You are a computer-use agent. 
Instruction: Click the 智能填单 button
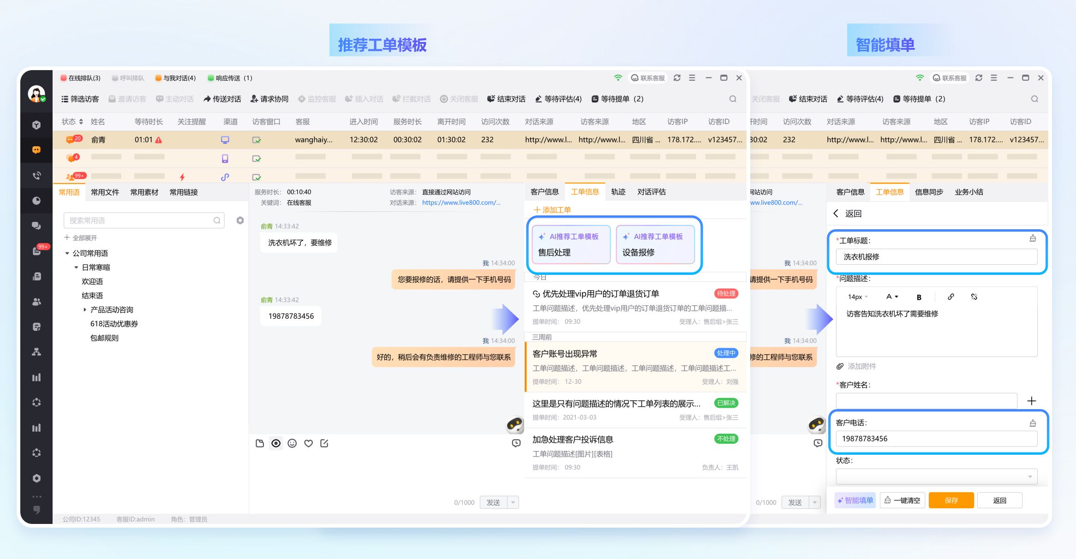(855, 500)
